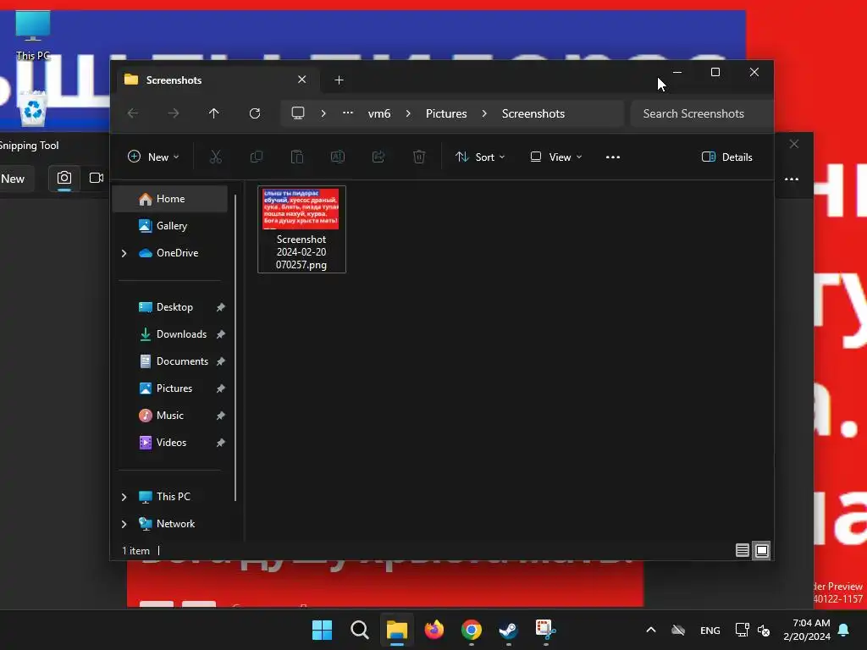Open pinned Videos folder
Viewport: 867px width, 650px height.
(170, 443)
